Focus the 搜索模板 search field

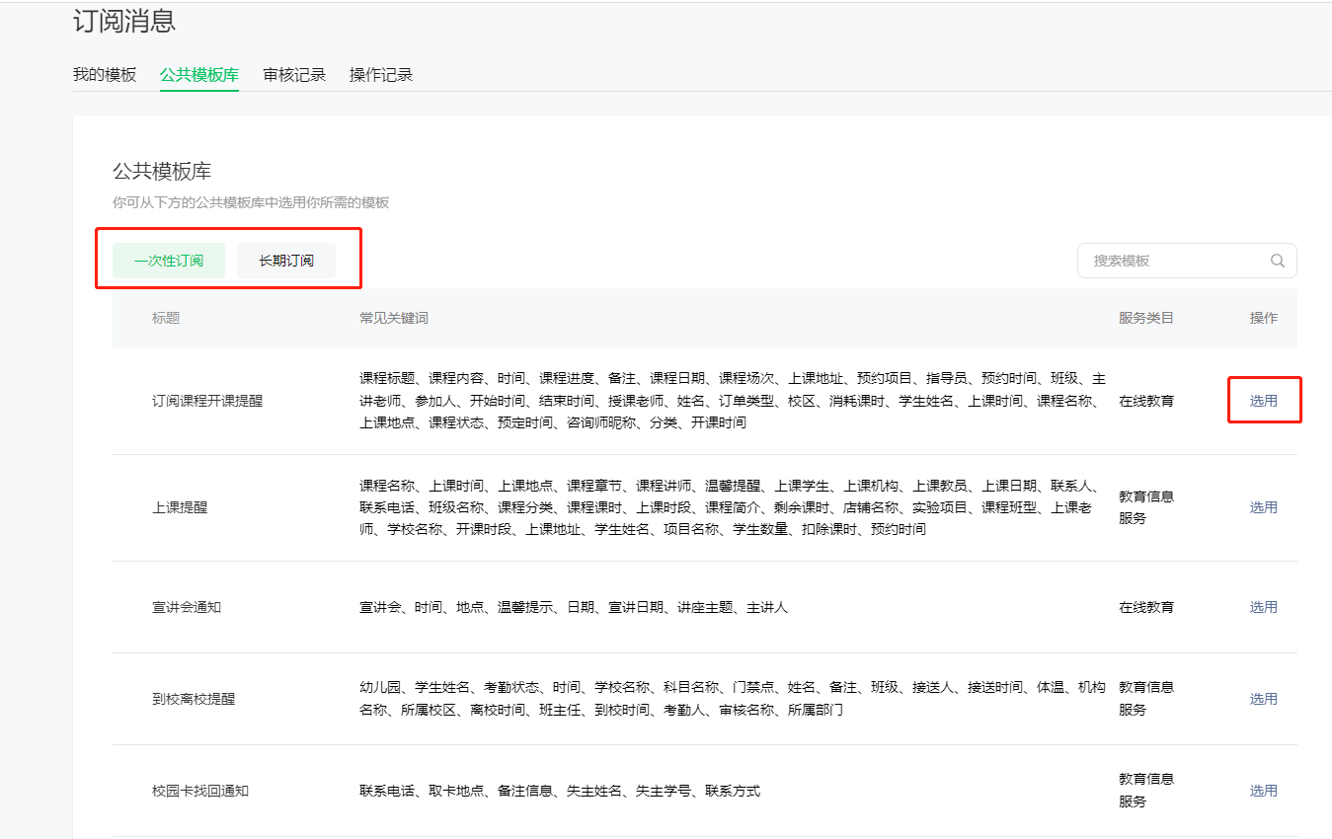point(1187,261)
